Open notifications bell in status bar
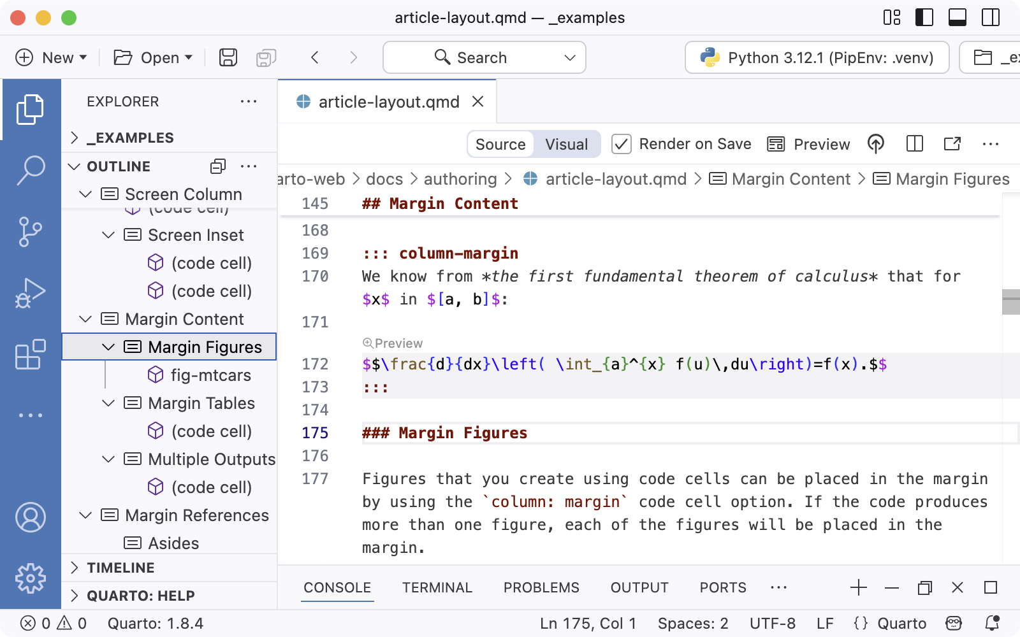The height and width of the screenshot is (637, 1020). click(x=992, y=623)
